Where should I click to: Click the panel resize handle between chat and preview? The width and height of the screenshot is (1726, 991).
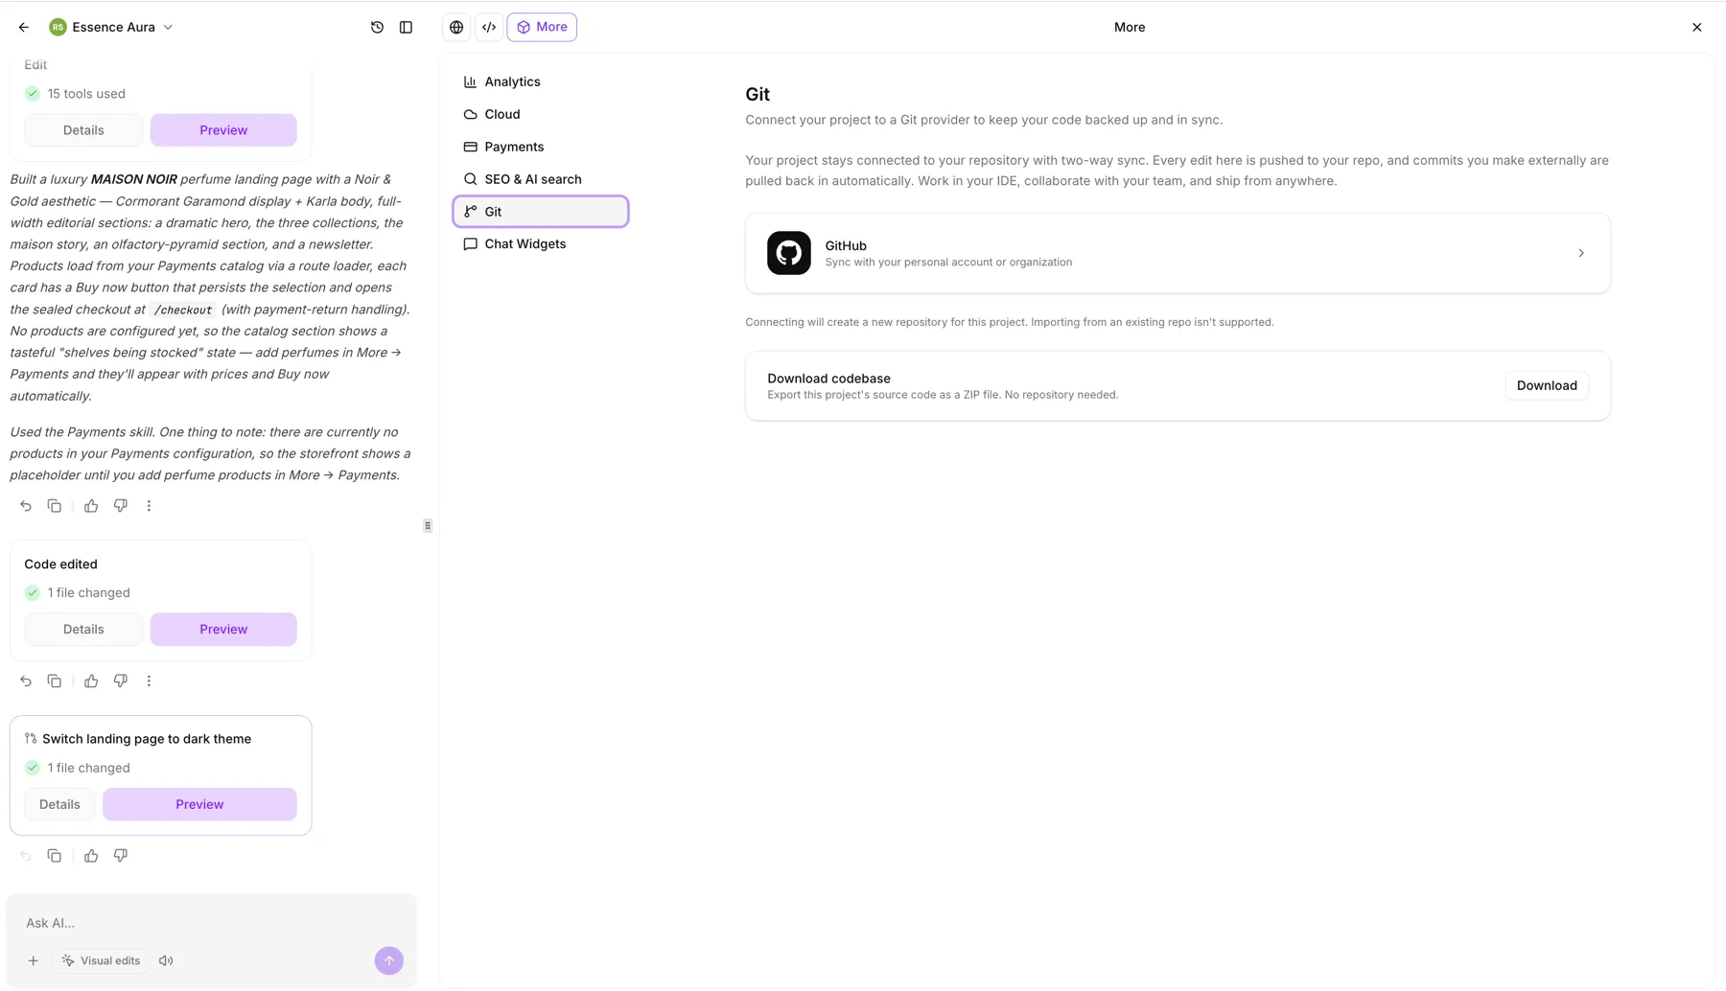[428, 526]
